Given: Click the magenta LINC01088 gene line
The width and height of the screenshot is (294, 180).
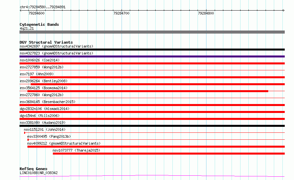Looking at the screenshot, I should click(x=152, y=176).
